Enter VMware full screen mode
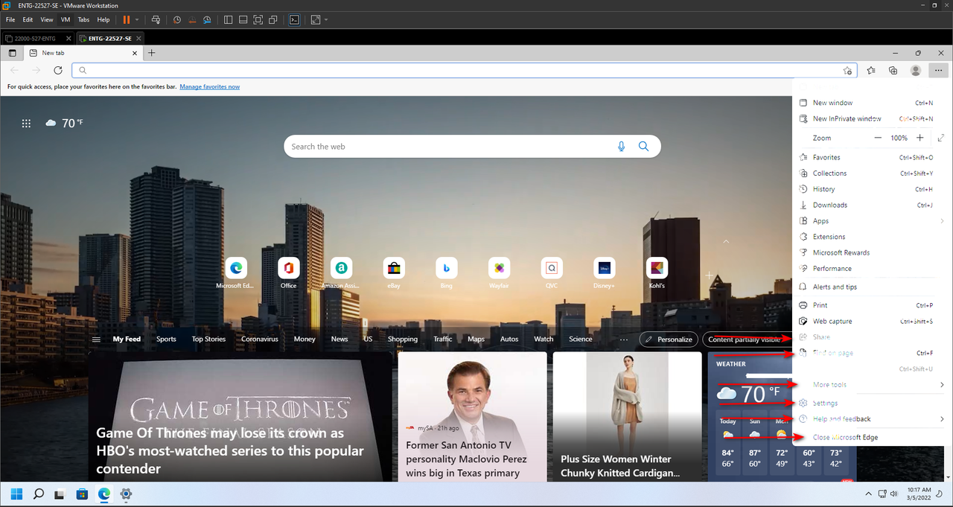Viewport: 953px width, 507px height. (258, 19)
